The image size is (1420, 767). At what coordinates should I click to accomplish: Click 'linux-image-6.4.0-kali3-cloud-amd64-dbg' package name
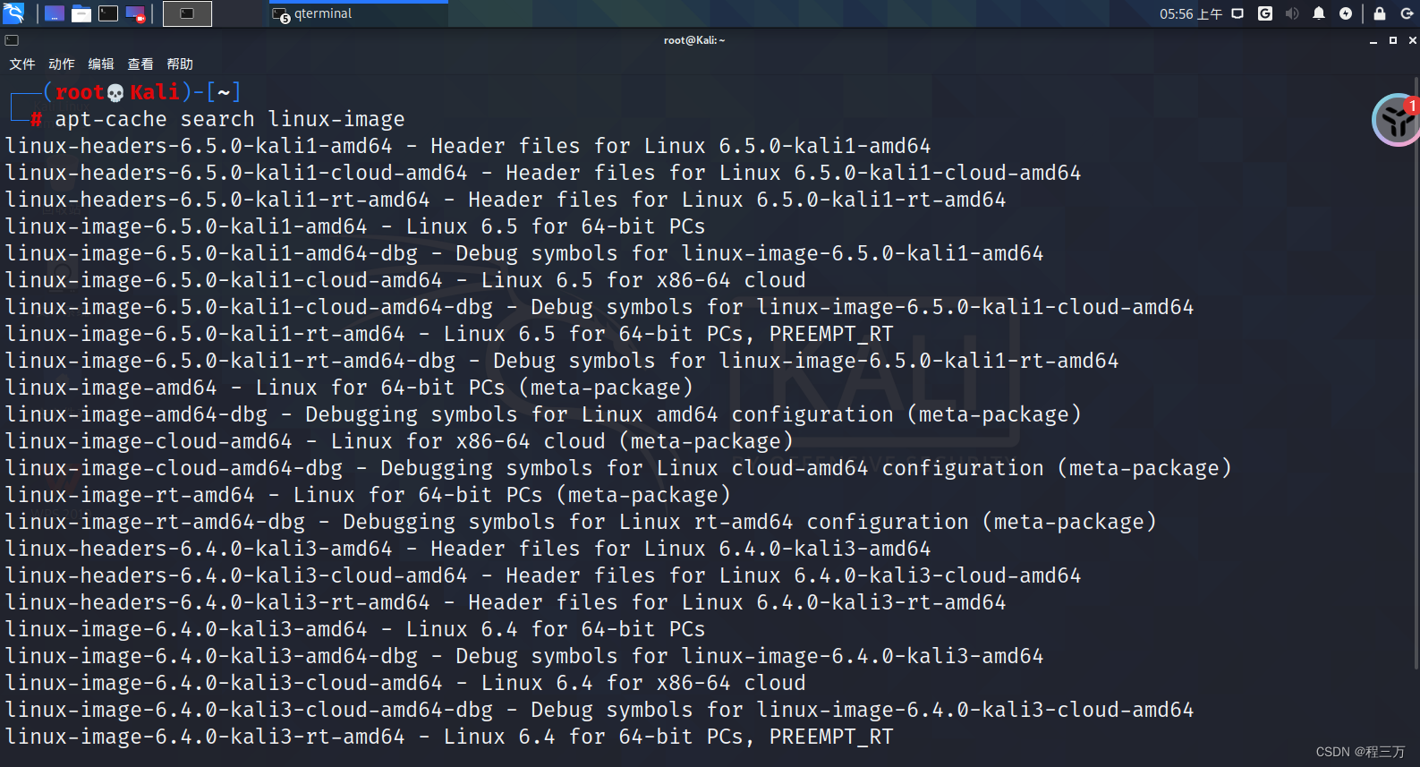click(249, 710)
